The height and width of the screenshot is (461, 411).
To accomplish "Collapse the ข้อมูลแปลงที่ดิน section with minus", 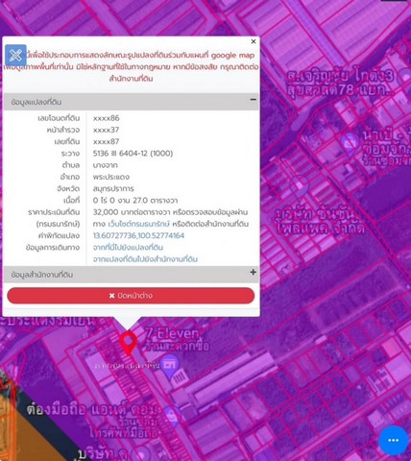I will 254,100.
